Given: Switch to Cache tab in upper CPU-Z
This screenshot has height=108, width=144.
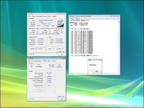Looking at the screenshot, I should click(34, 16).
